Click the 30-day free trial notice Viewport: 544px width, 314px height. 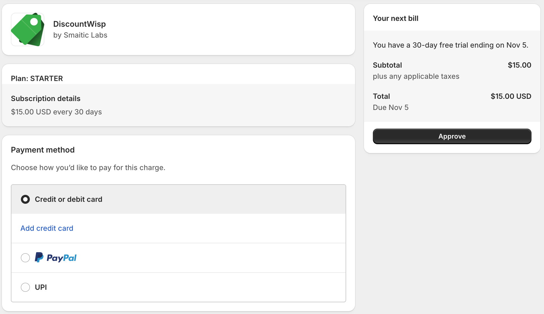click(450, 45)
